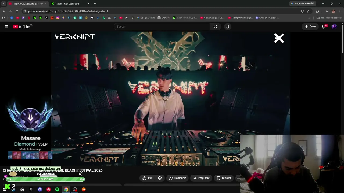Open the Instagram bookmark icon
Screen dimensions: 344x193
[58, 18]
